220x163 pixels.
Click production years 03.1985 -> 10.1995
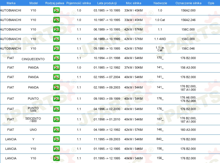pyautogui.click(x=107, y=10)
